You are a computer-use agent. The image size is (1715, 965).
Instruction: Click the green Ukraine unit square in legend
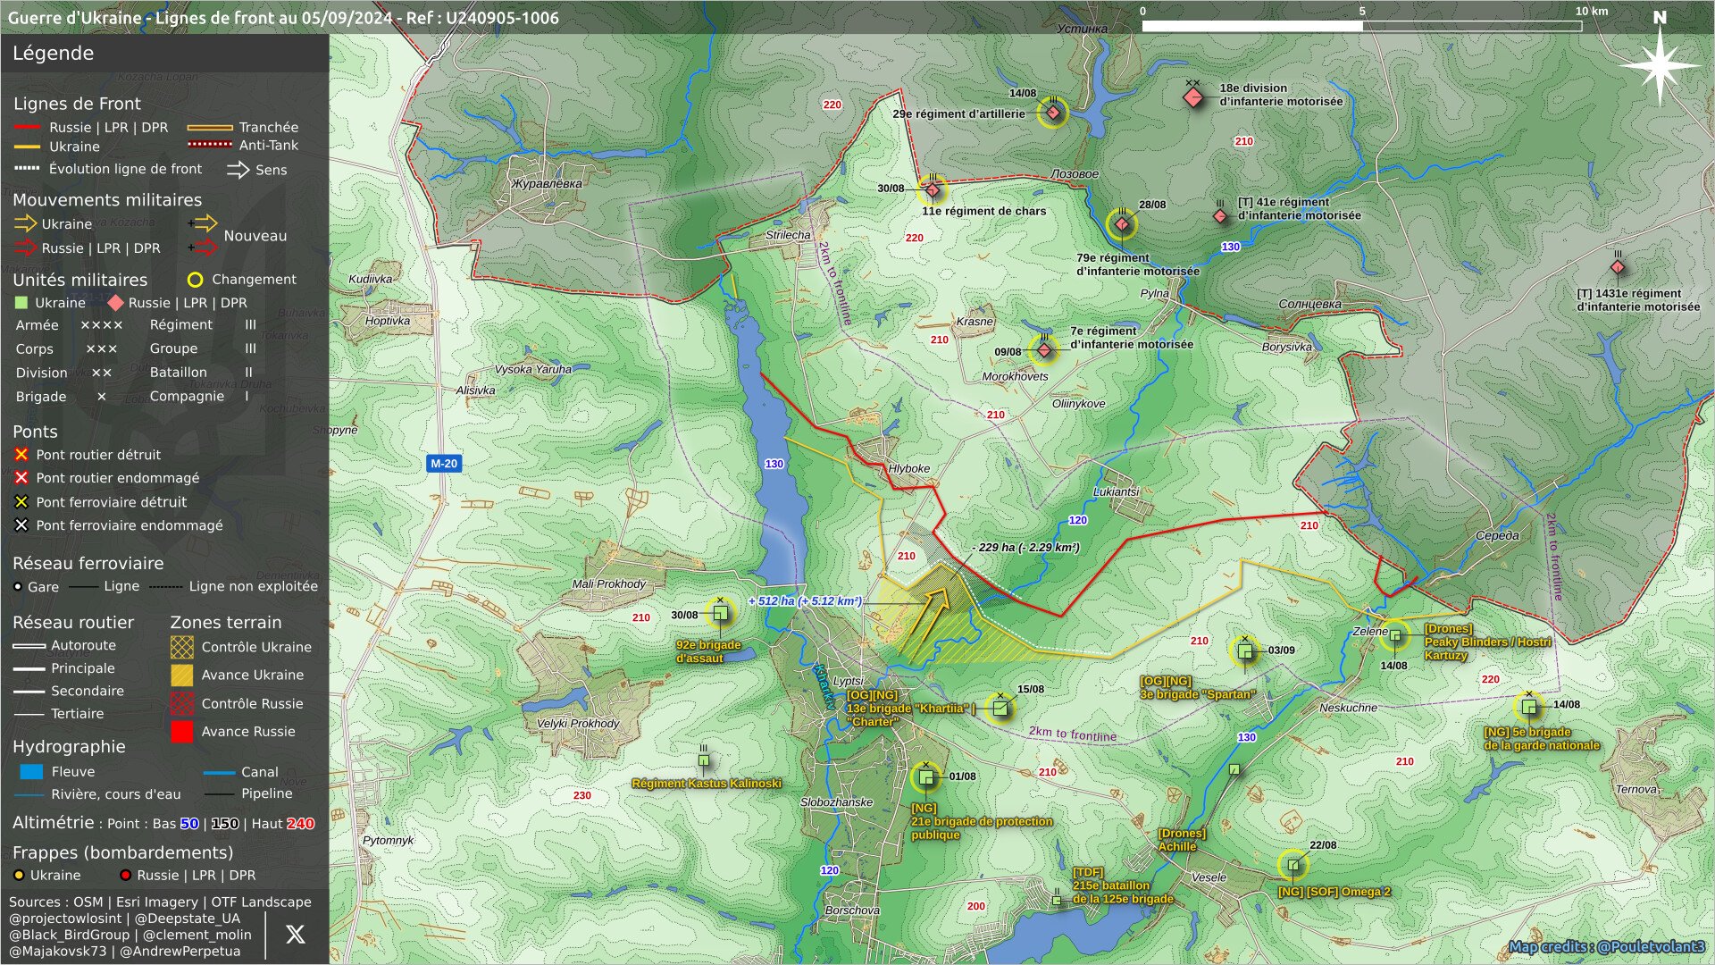point(22,303)
